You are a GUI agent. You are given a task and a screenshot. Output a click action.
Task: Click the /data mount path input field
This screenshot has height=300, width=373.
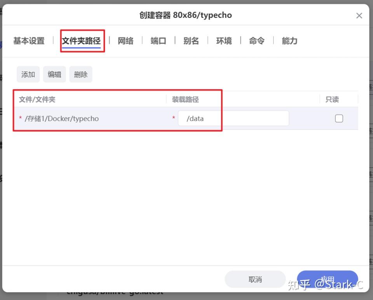233,118
